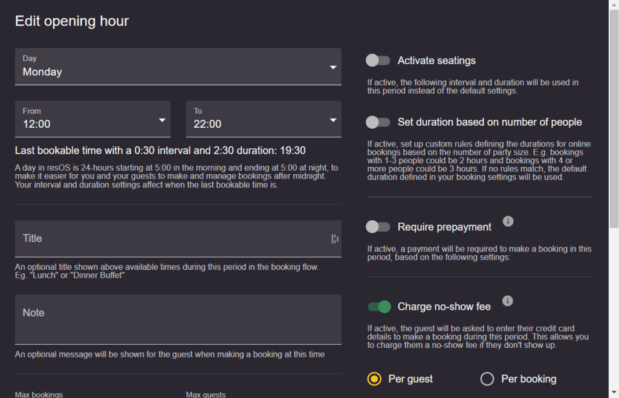Click the Last bookable time 19:30 text
This screenshot has height=398, width=619.
160,151
